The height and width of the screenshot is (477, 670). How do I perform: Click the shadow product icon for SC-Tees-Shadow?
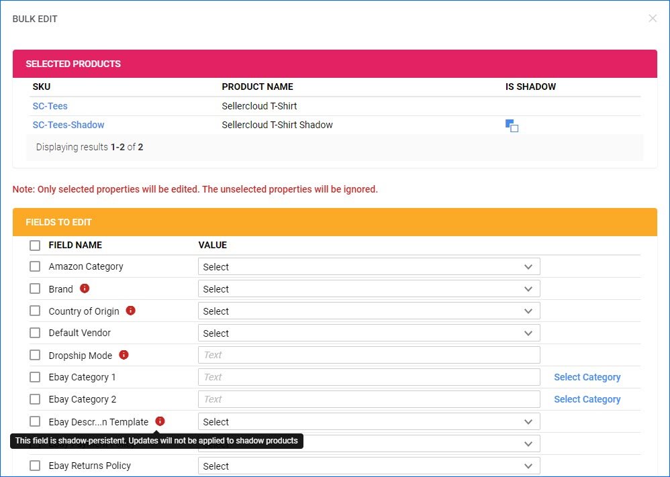click(x=512, y=125)
